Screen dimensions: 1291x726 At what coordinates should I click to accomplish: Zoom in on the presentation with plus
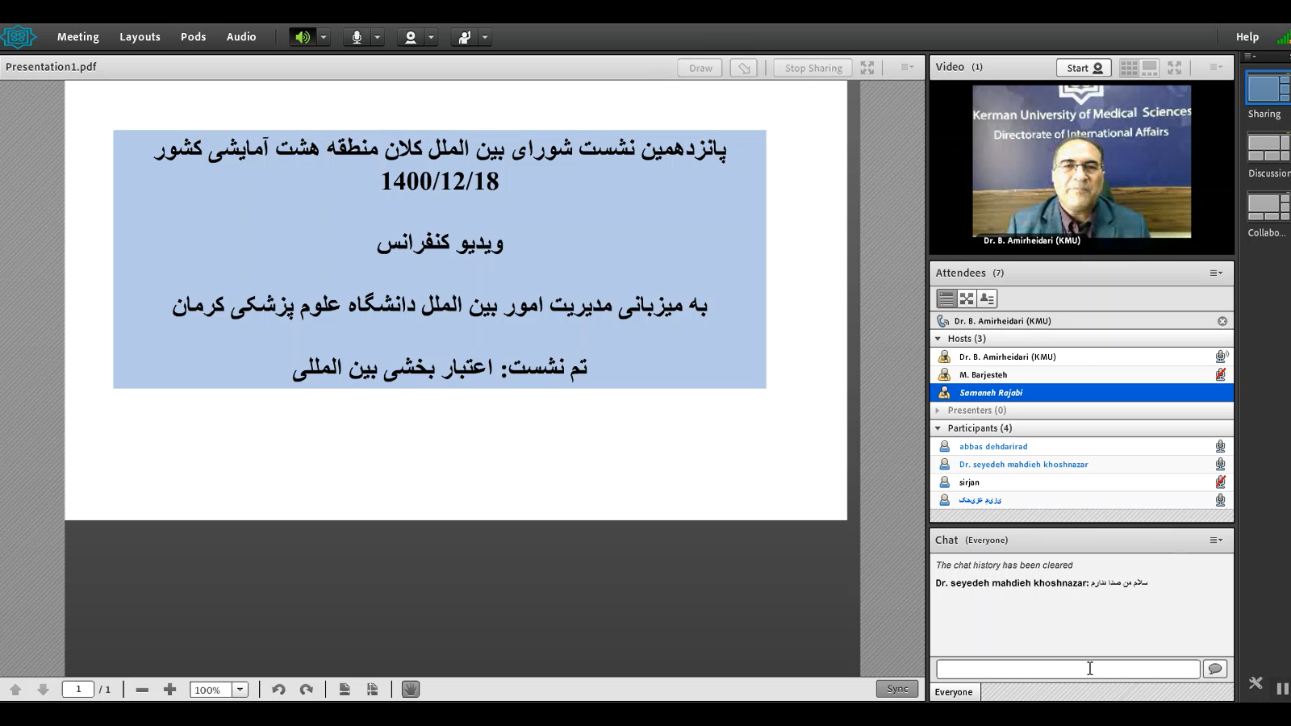(169, 690)
